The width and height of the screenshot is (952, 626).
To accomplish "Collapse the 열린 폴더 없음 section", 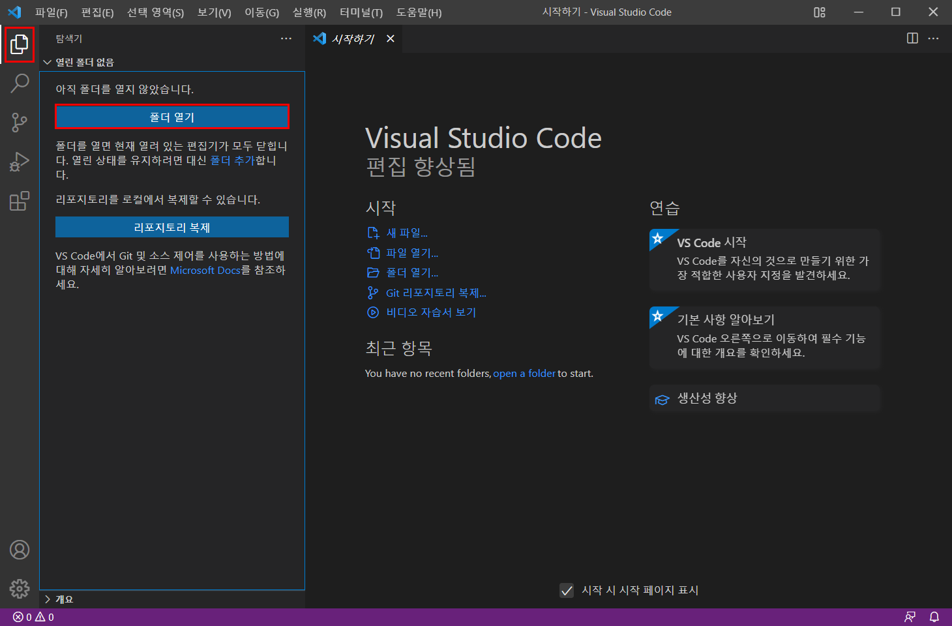I will (x=172, y=62).
